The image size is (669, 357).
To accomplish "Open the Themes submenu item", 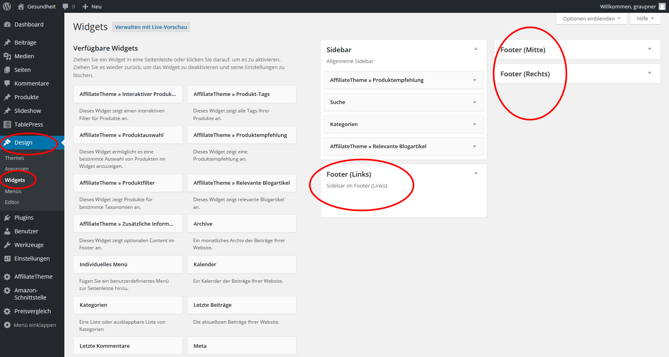I will click(14, 158).
